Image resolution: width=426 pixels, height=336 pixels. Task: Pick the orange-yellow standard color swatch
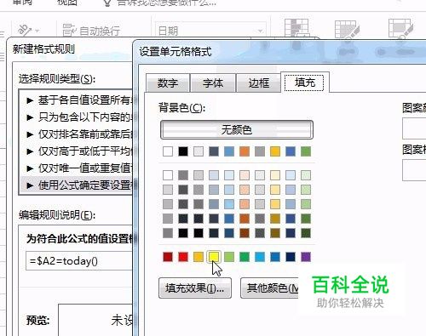coord(199,257)
